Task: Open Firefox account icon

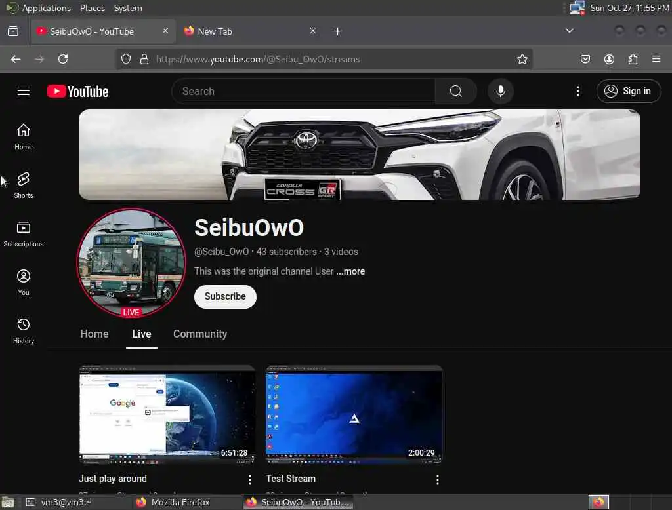Action: pyautogui.click(x=609, y=59)
